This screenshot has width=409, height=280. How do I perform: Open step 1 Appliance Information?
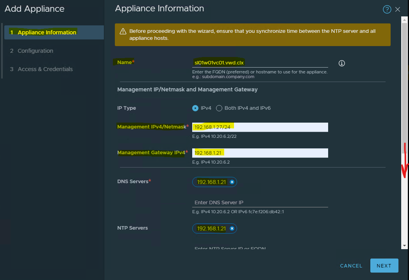point(47,32)
